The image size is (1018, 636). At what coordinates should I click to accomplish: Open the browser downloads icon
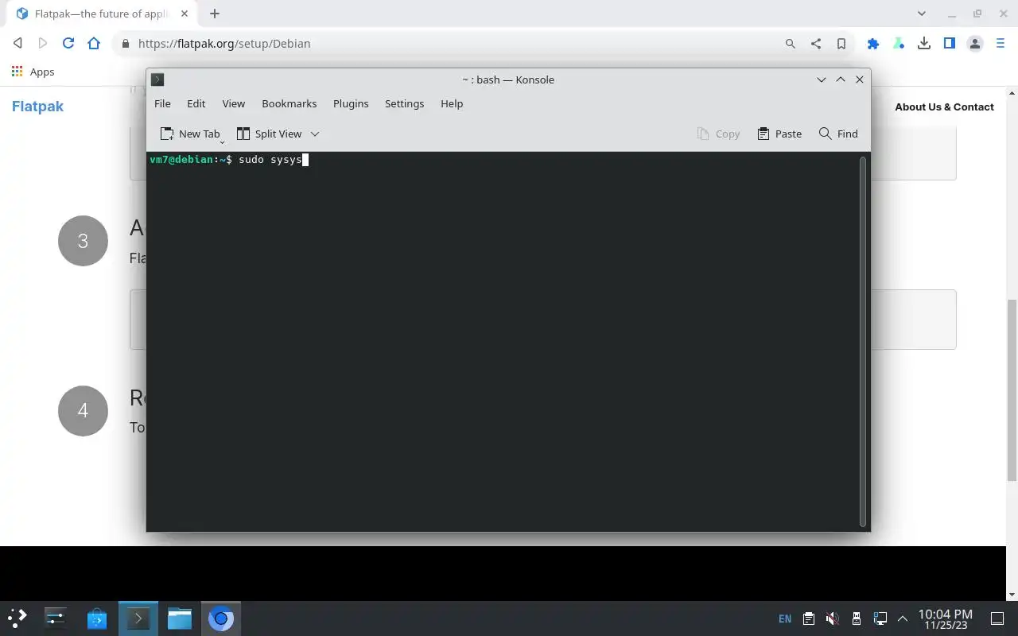coord(924,44)
